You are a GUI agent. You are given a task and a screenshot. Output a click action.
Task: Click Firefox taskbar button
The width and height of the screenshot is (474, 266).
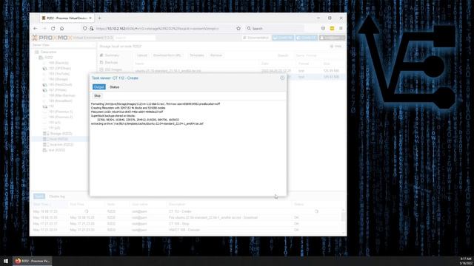[33, 261]
